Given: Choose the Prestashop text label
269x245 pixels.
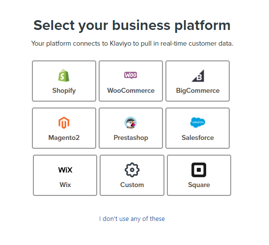Looking at the screenshot, I should click(131, 138).
